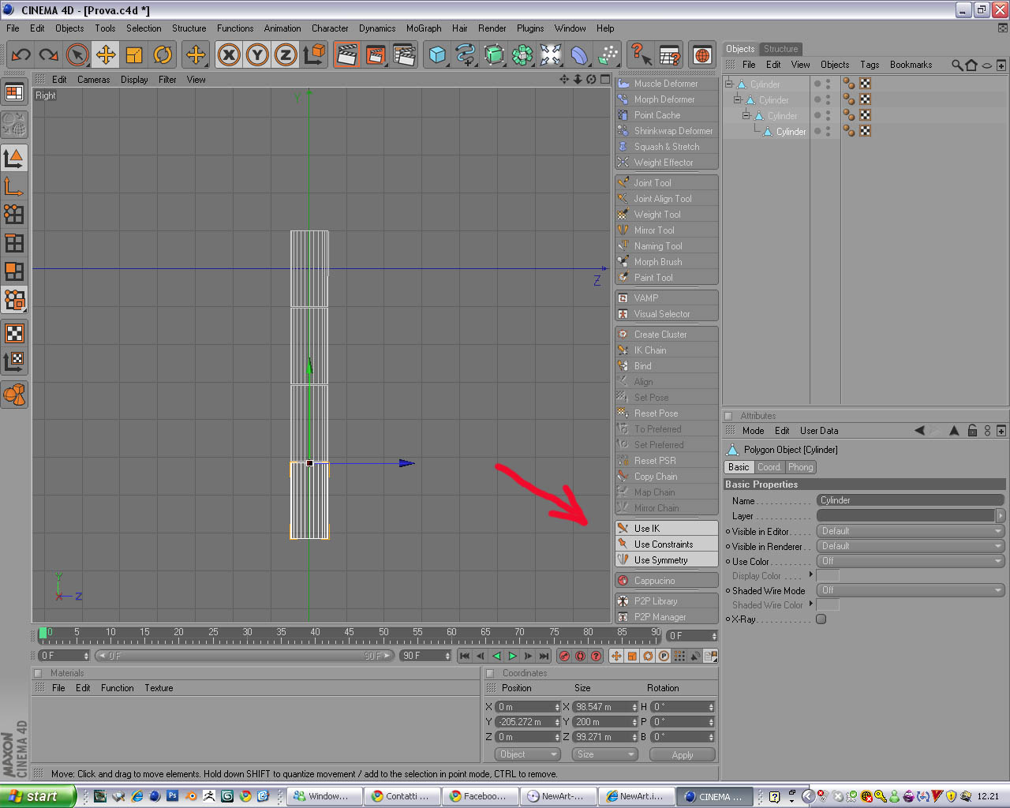This screenshot has height=808, width=1010.
Task: Open the Visible in Renderer dropdown
Action: click(x=911, y=546)
